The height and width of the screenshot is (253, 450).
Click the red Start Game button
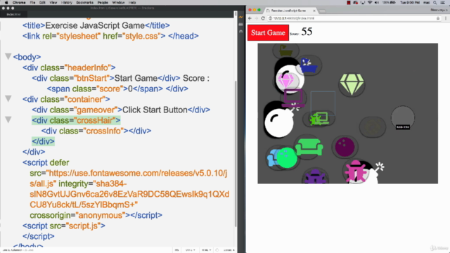point(268,33)
